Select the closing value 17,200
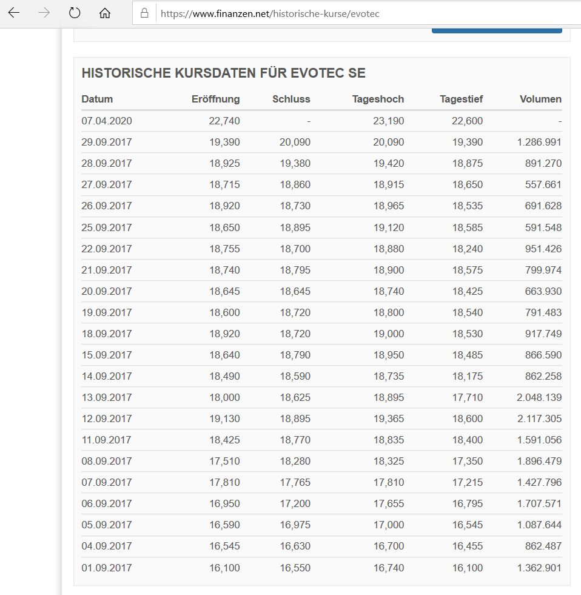581x595 pixels. (x=295, y=503)
